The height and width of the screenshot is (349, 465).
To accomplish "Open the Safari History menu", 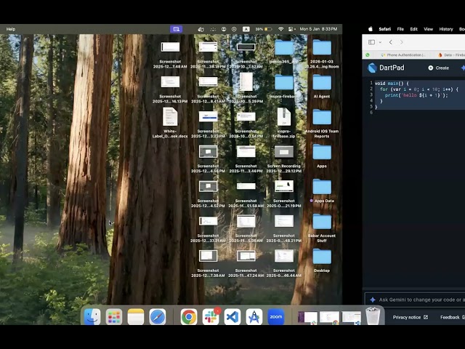I will pos(445,29).
